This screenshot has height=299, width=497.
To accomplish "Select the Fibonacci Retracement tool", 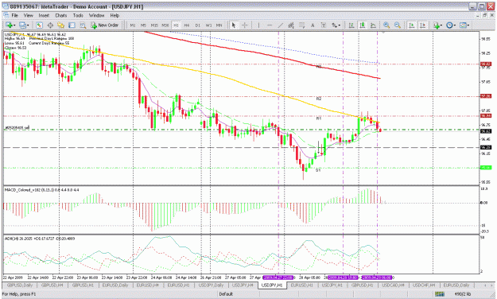I will (x=301, y=25).
